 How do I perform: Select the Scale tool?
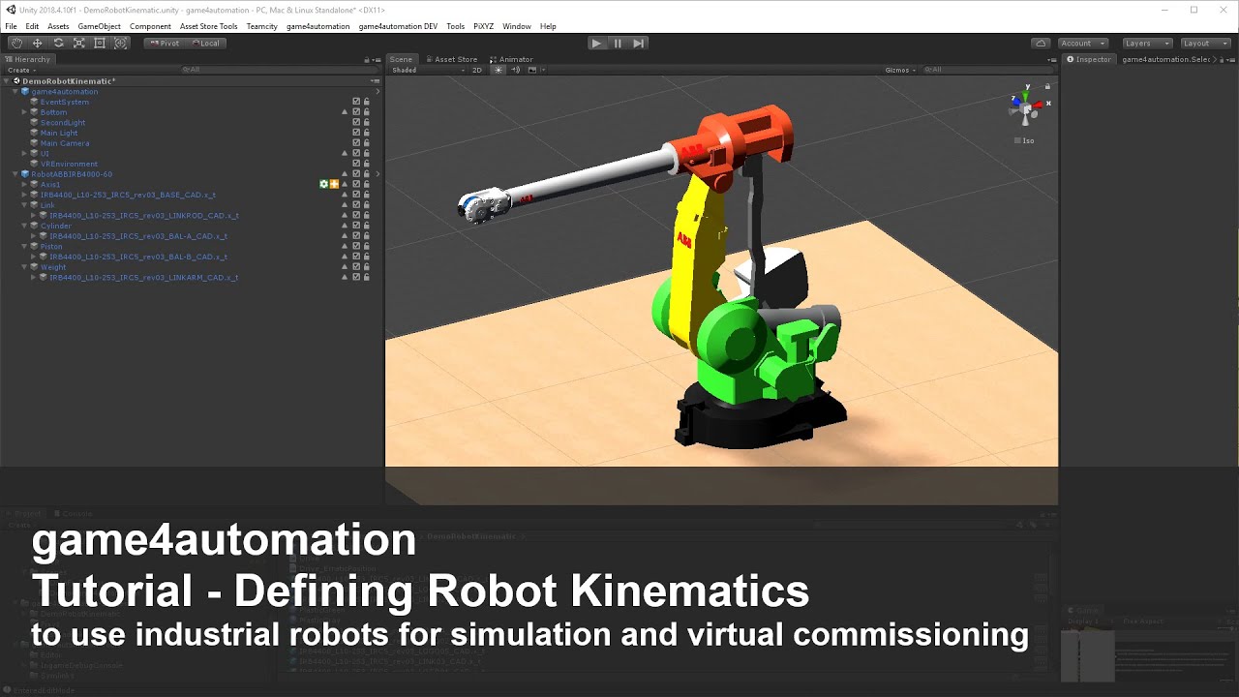click(79, 43)
